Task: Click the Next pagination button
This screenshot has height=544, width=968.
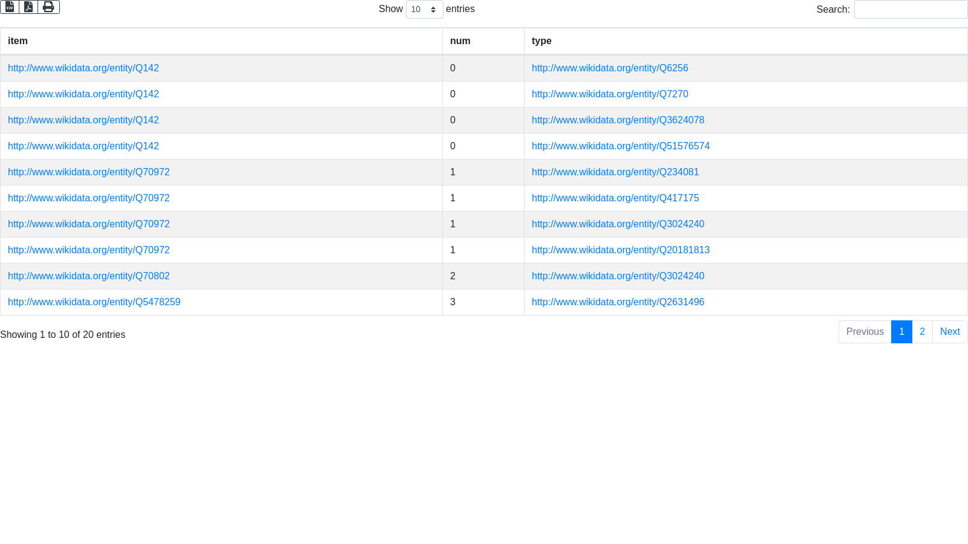Action: tap(950, 332)
